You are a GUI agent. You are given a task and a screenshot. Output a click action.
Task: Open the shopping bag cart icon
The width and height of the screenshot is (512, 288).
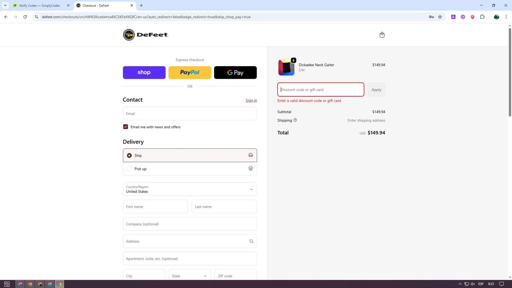click(382, 35)
